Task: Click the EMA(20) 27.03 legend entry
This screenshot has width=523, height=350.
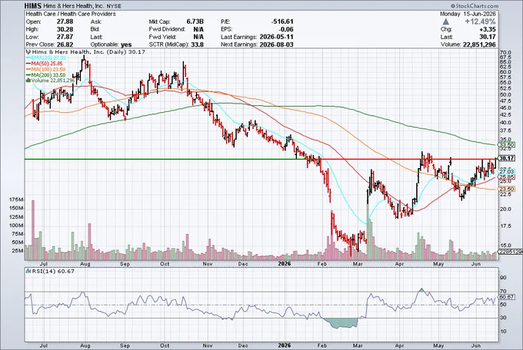Action: (45, 58)
